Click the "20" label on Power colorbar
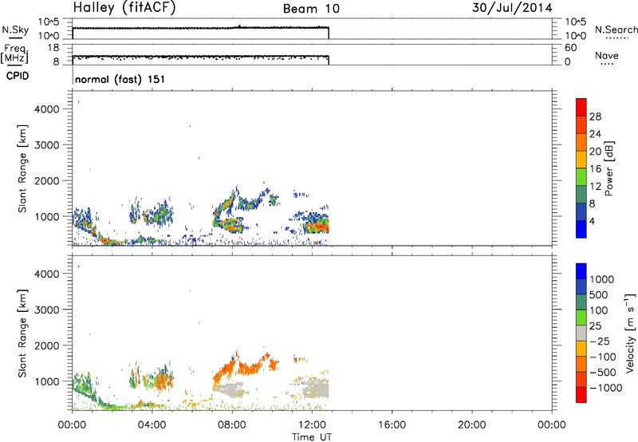The image size is (638, 442). (595, 152)
